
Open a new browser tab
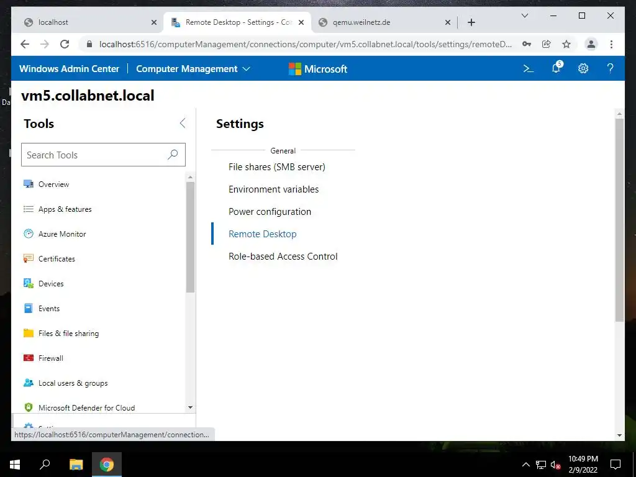[x=471, y=22]
